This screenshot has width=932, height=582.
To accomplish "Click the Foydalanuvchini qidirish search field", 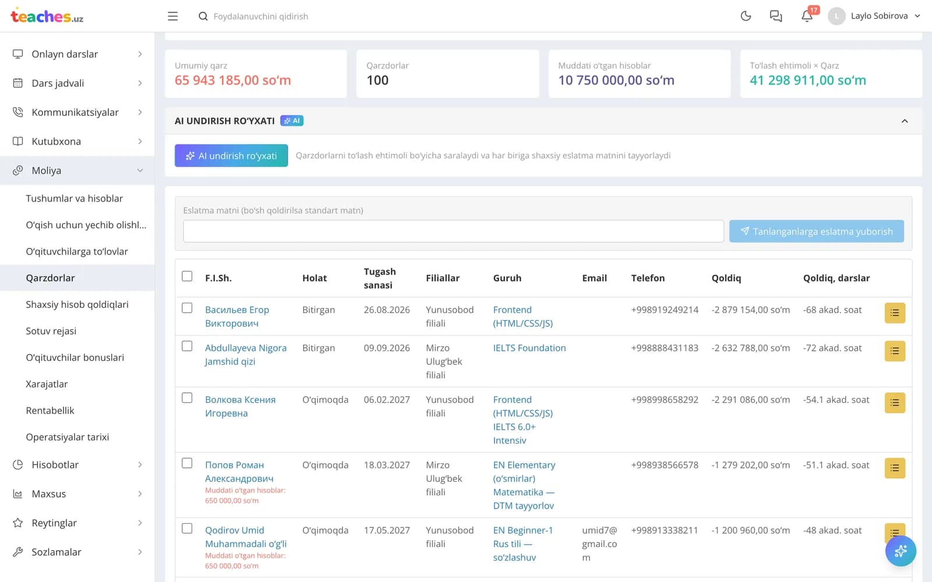I will (261, 16).
